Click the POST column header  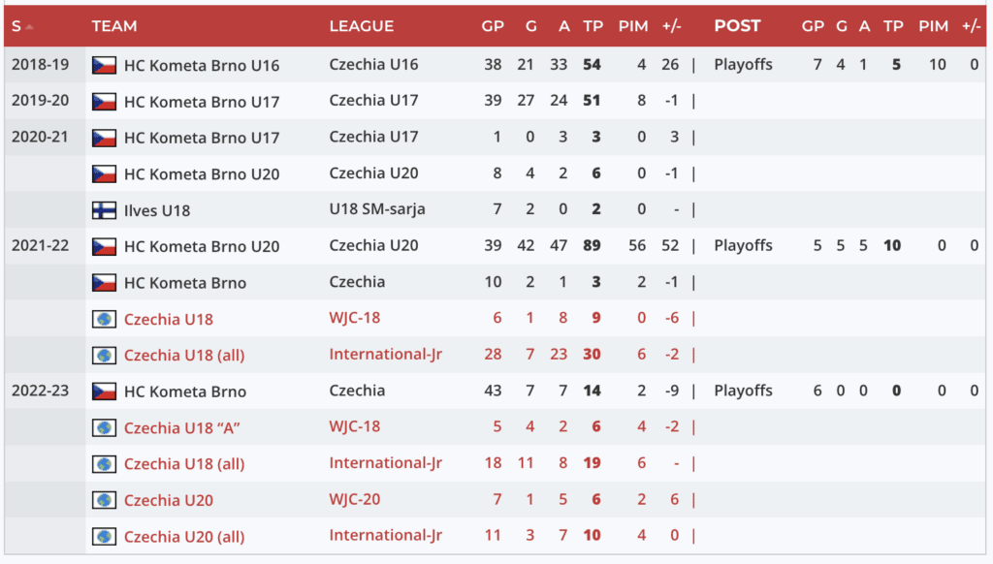pyautogui.click(x=737, y=26)
